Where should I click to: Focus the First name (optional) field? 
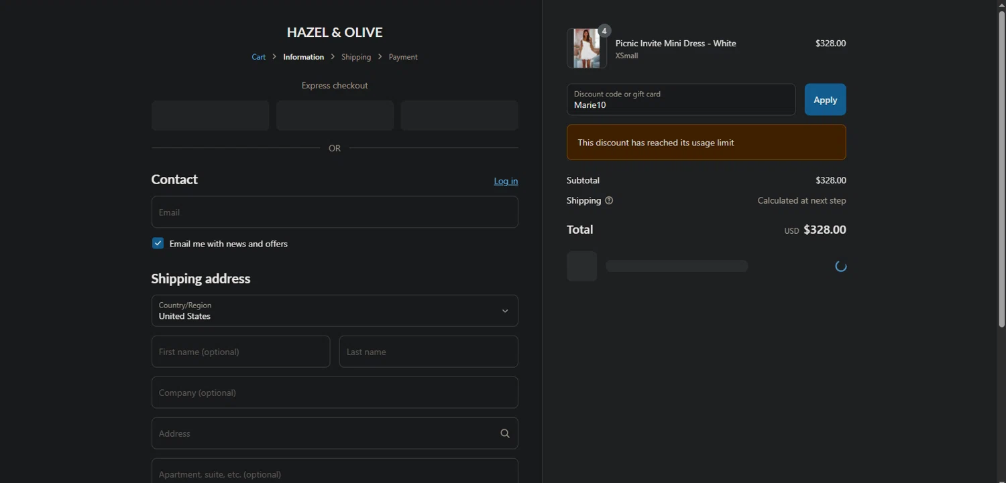pyautogui.click(x=241, y=352)
